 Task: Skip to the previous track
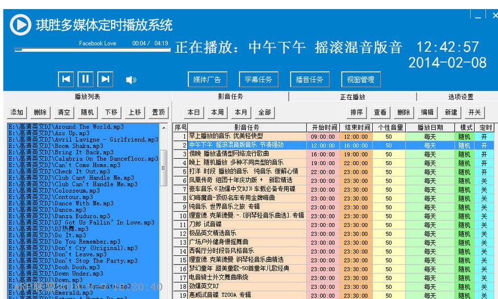(x=67, y=79)
